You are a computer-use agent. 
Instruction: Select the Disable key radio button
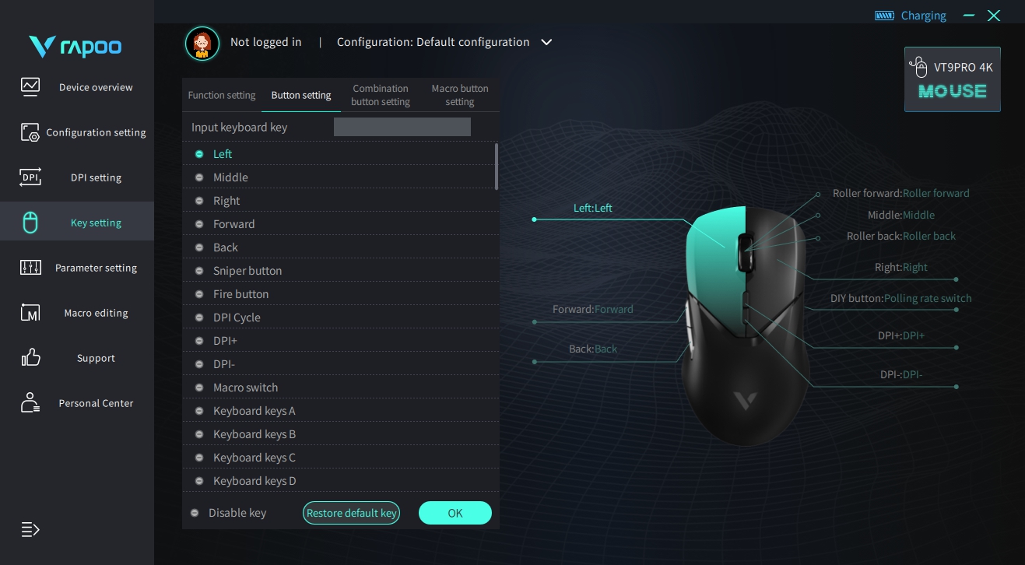[x=195, y=513]
